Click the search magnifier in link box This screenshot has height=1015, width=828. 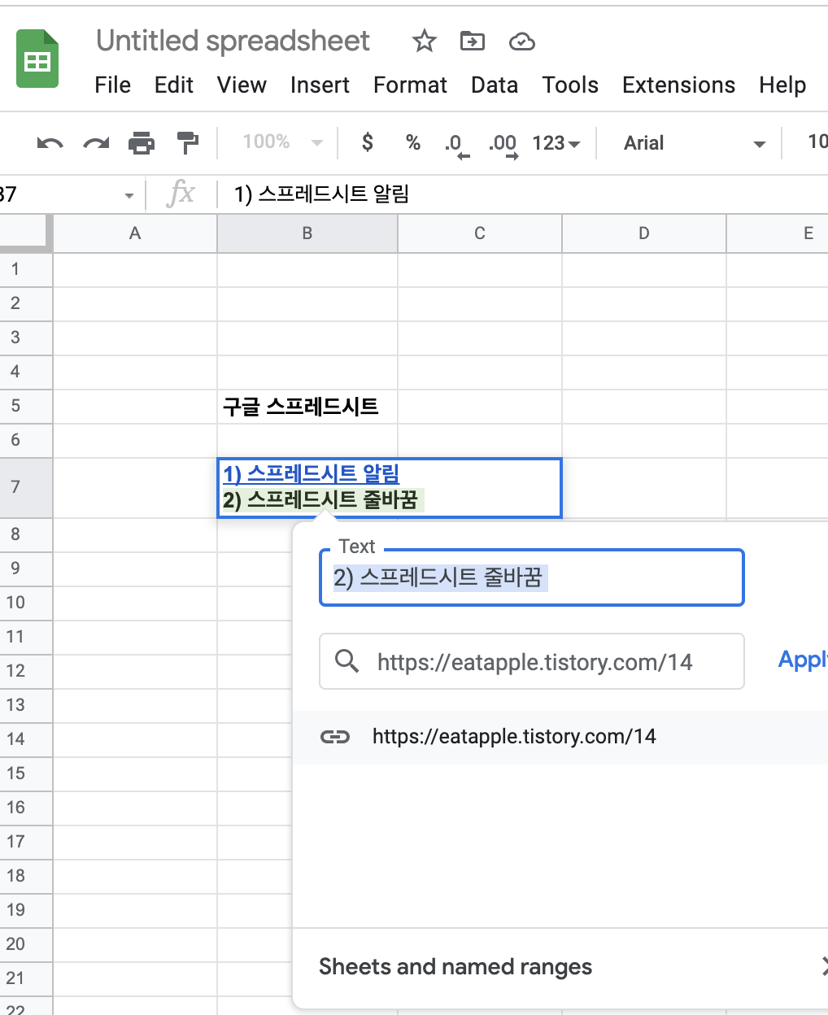(347, 661)
